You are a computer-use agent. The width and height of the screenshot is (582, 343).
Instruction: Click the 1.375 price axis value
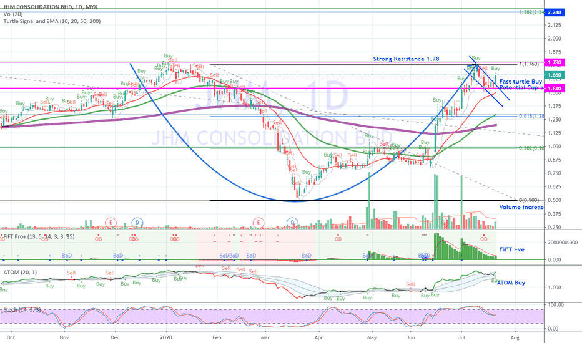(x=554, y=106)
